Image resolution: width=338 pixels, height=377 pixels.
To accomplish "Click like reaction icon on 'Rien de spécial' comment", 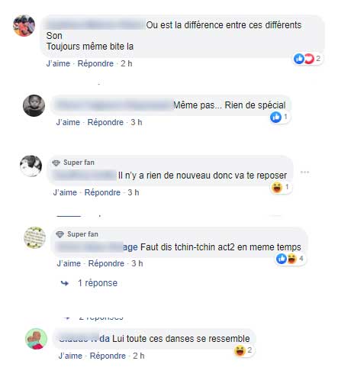I will [275, 117].
